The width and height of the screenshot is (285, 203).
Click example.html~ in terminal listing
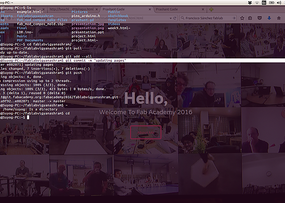coord(30,12)
